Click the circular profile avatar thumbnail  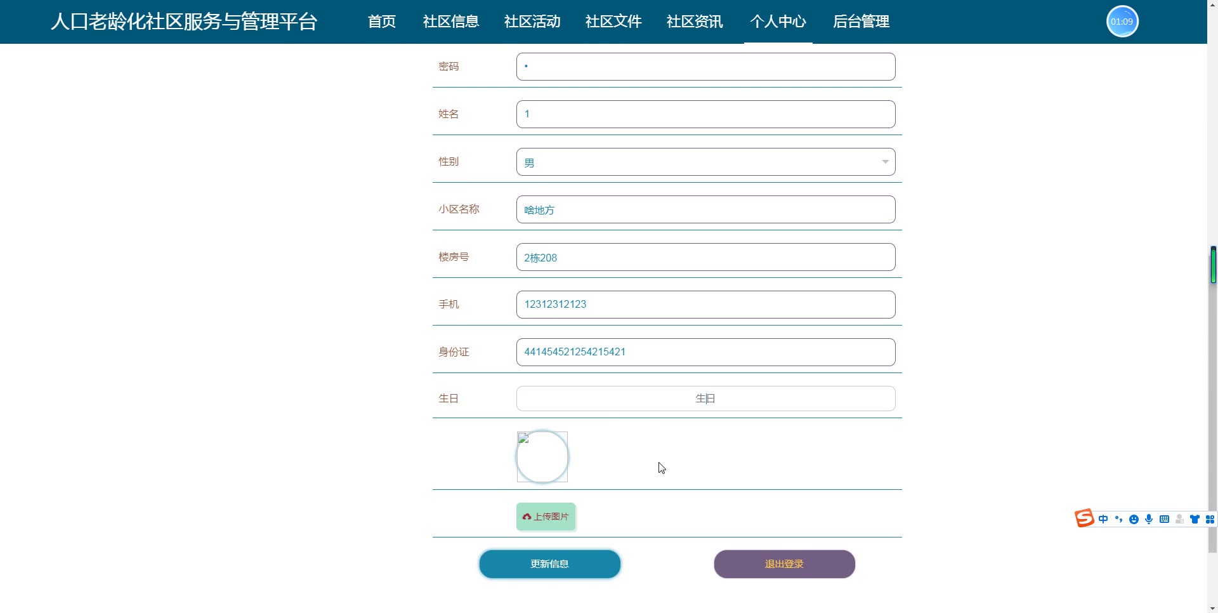(x=542, y=456)
